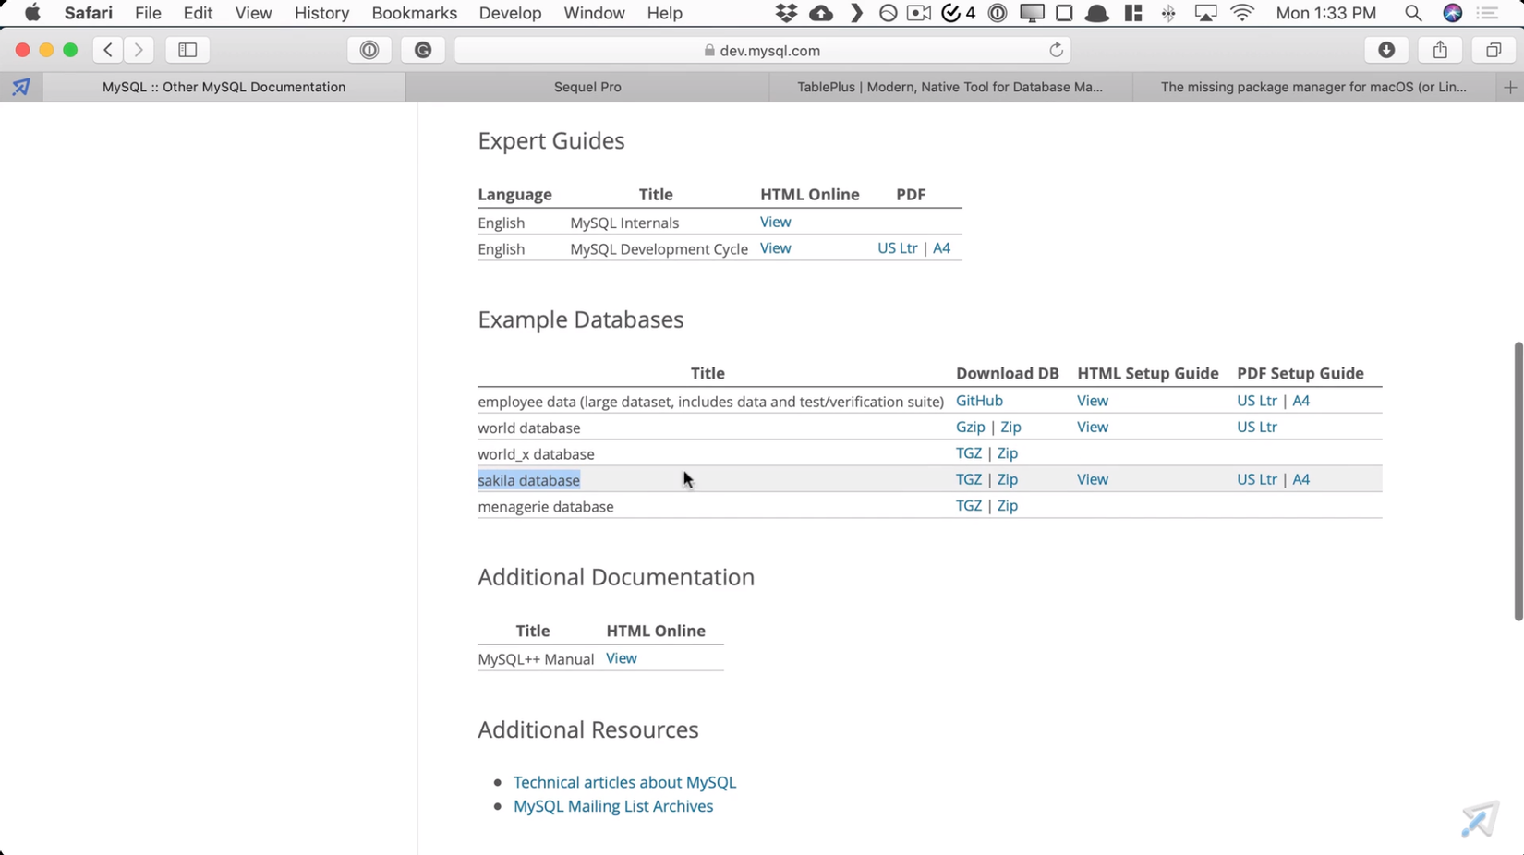Reload the page with refresh icon

[1056, 50]
